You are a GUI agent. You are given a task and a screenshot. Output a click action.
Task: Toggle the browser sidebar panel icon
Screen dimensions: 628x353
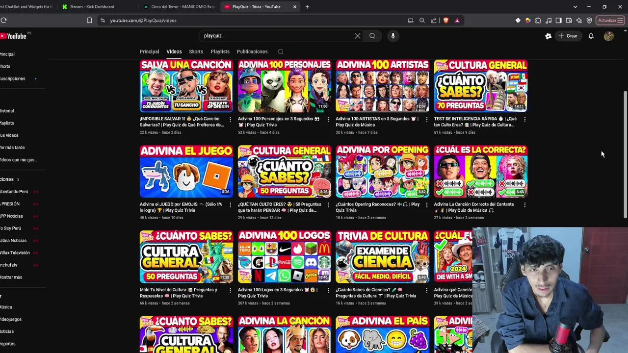point(559,20)
